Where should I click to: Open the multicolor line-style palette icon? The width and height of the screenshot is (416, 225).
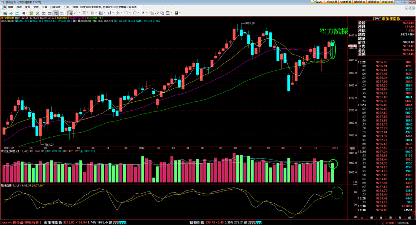coord(168,13)
